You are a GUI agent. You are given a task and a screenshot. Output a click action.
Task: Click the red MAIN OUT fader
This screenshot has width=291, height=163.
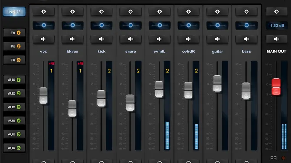[x=276, y=87]
